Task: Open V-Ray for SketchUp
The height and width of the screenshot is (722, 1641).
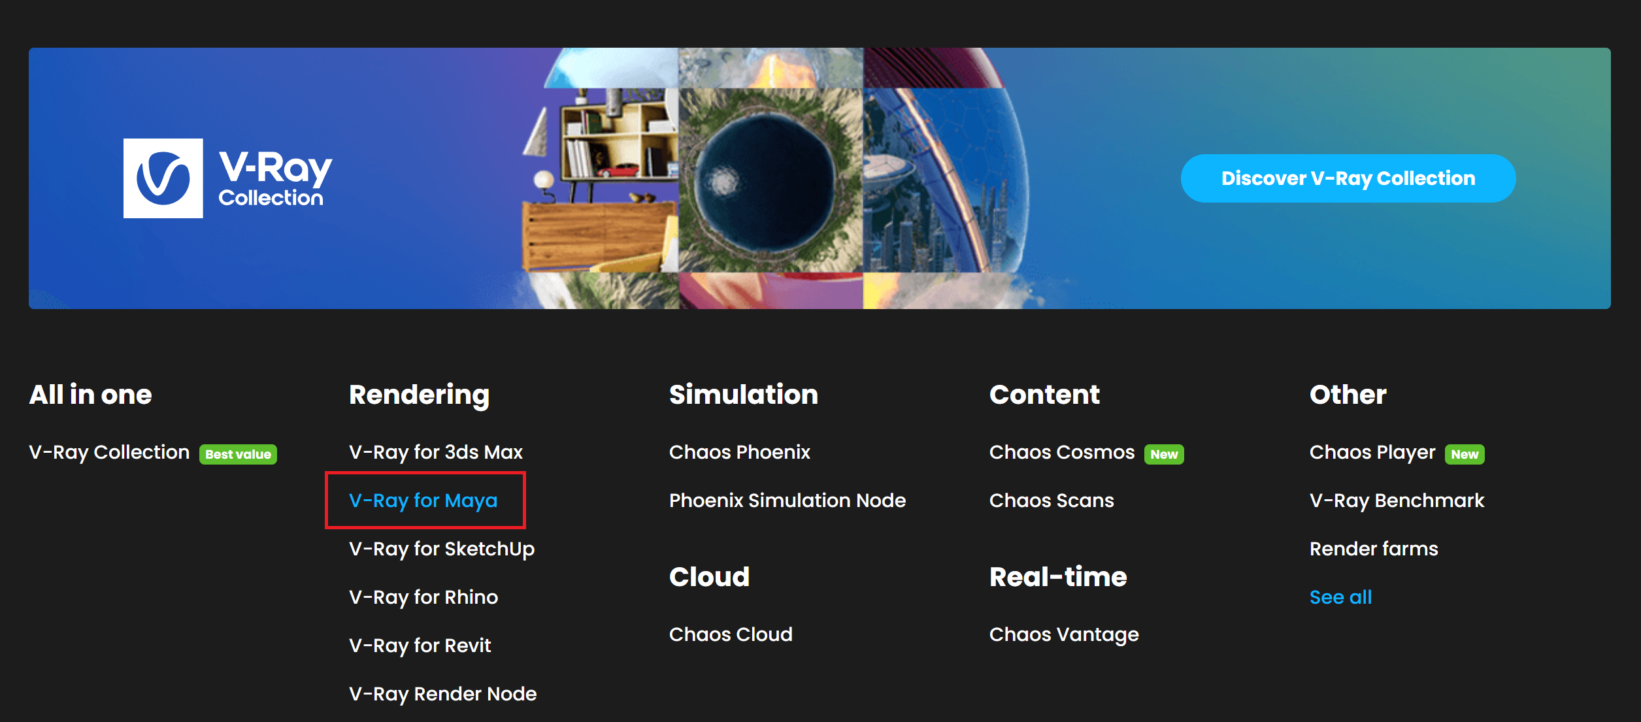Action: pyautogui.click(x=442, y=549)
